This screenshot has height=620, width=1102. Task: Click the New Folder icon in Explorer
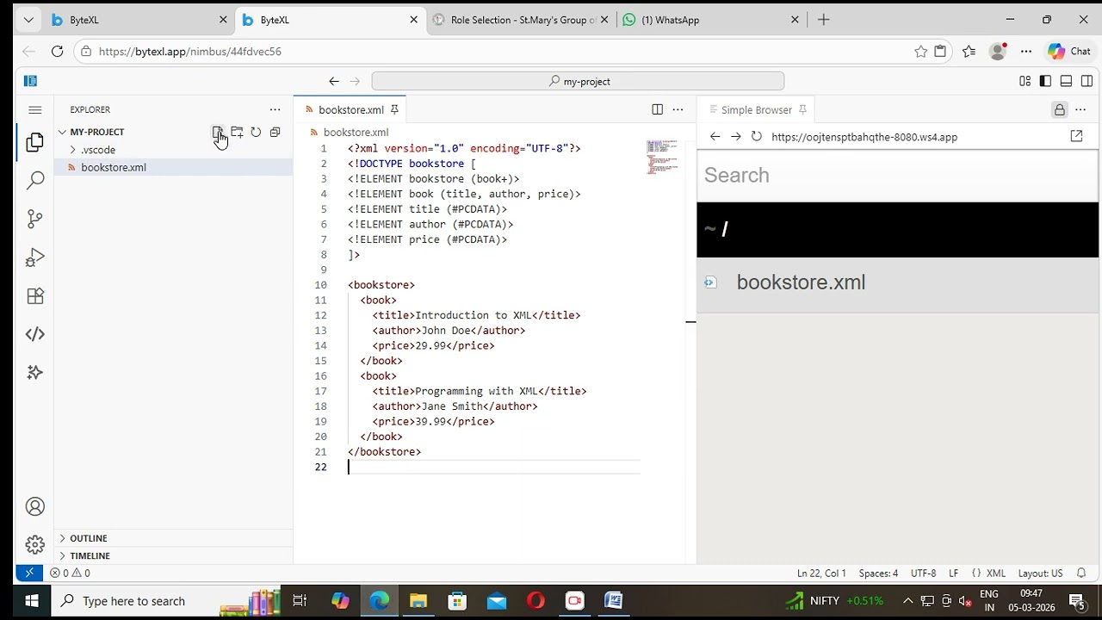[237, 132]
